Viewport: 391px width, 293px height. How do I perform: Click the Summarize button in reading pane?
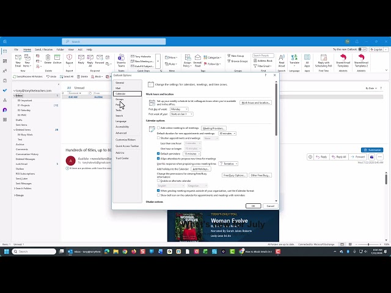tap(372, 150)
